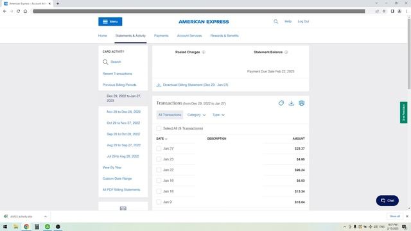This screenshot has width=411, height=231.
Task: Select Statements & Activity tab
Action: coord(130,36)
